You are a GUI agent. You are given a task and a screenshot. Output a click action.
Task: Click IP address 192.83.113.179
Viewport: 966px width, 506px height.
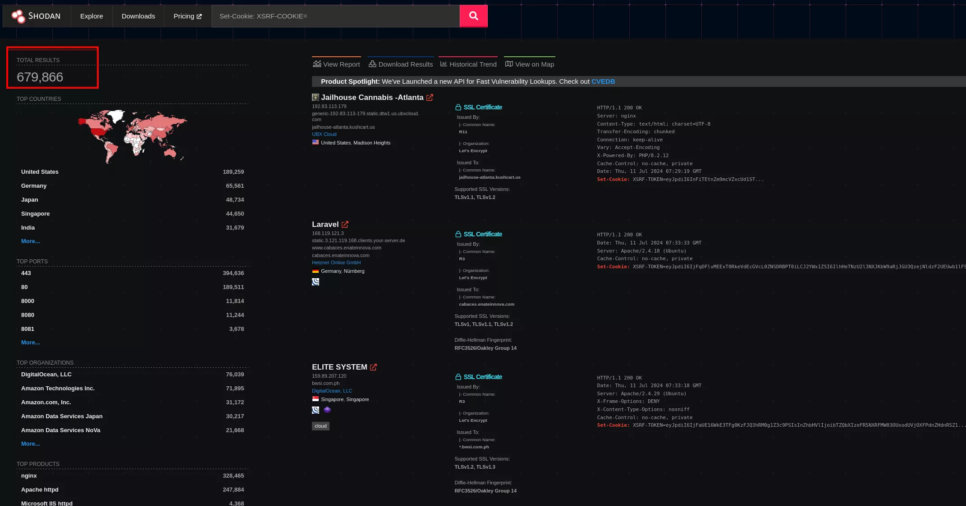click(x=329, y=107)
